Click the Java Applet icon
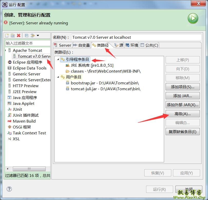This screenshot has height=200, width=208. coord(10,103)
